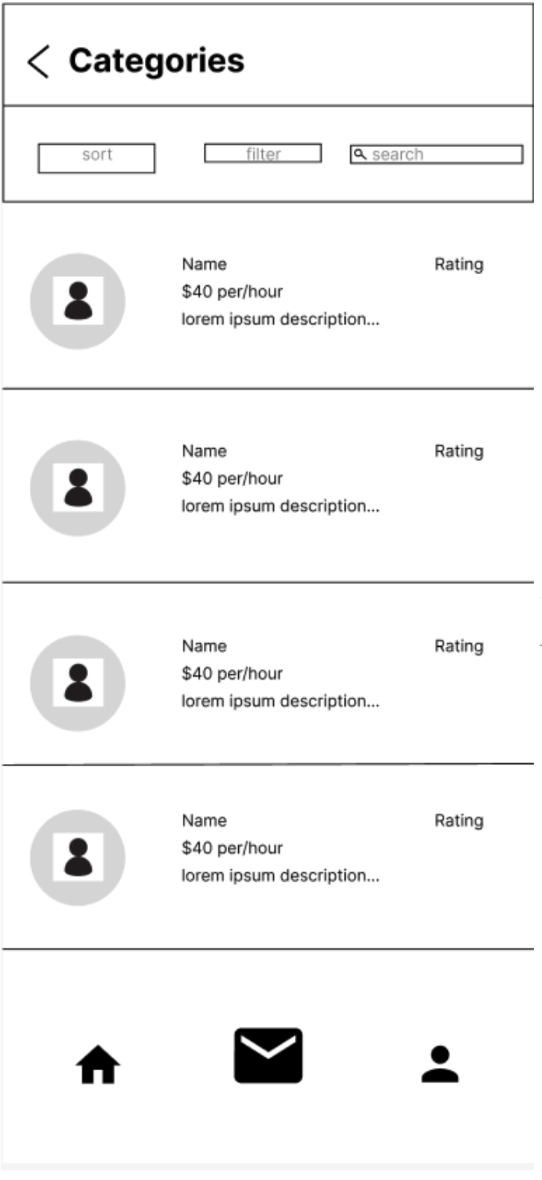The image size is (542, 1180).
Task: Open the second listing's description text
Action: click(280, 506)
